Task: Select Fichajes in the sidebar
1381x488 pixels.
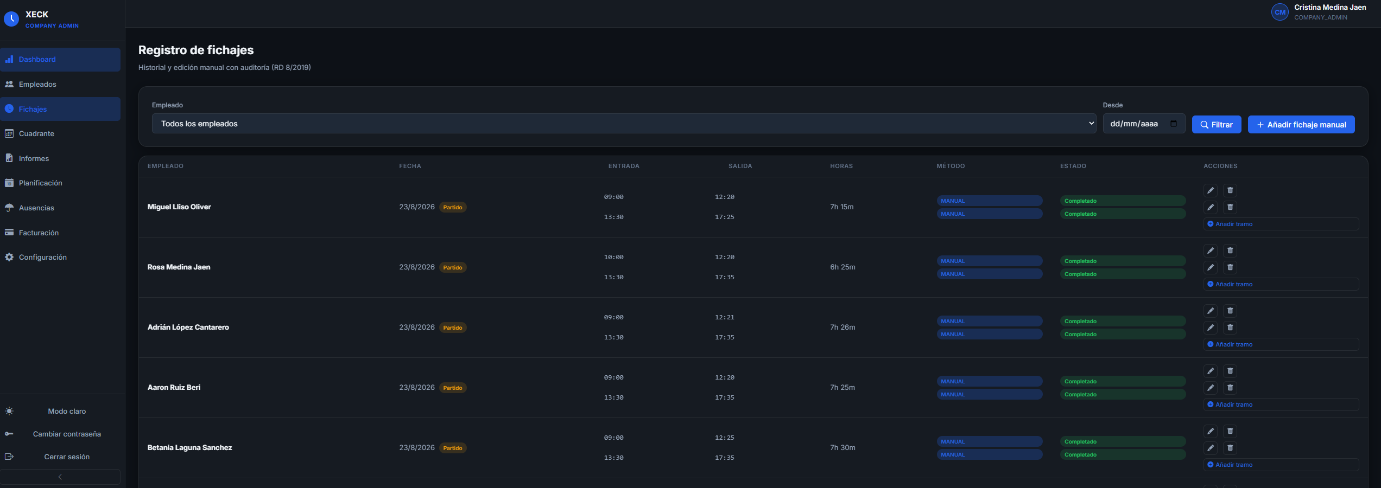Action: [60, 109]
